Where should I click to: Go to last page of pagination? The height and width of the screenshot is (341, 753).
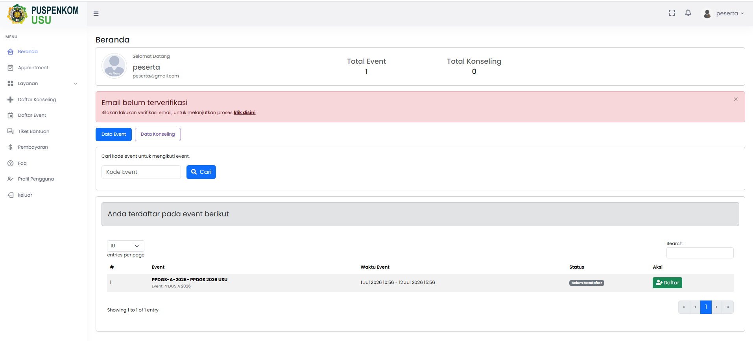[x=728, y=307]
